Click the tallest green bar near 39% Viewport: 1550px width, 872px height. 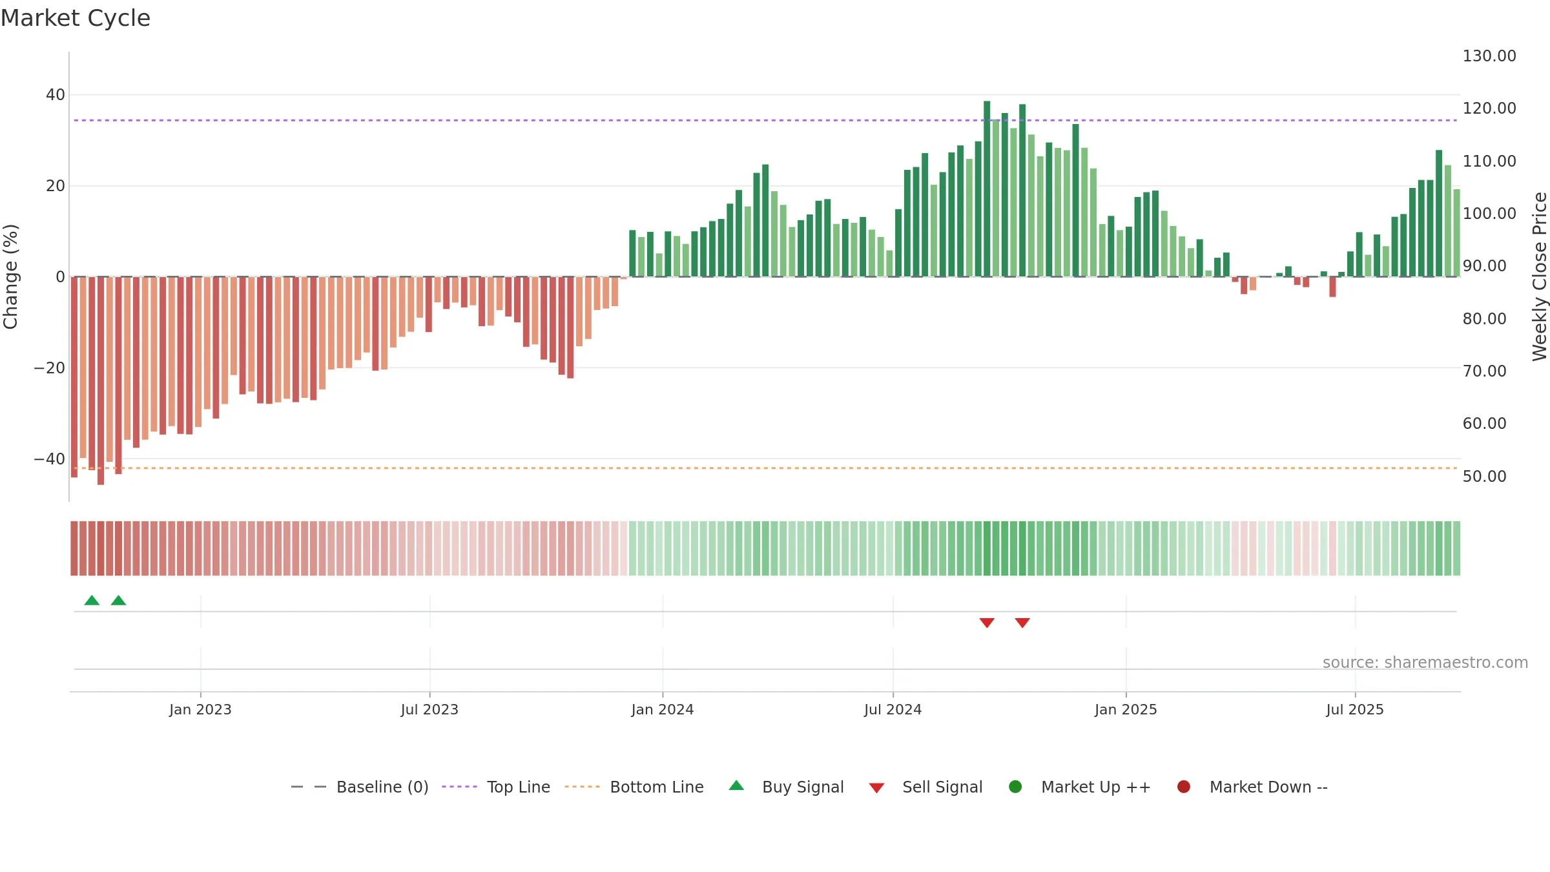987,189
